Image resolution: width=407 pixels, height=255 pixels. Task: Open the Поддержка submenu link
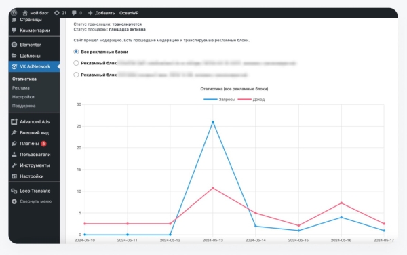click(x=24, y=106)
